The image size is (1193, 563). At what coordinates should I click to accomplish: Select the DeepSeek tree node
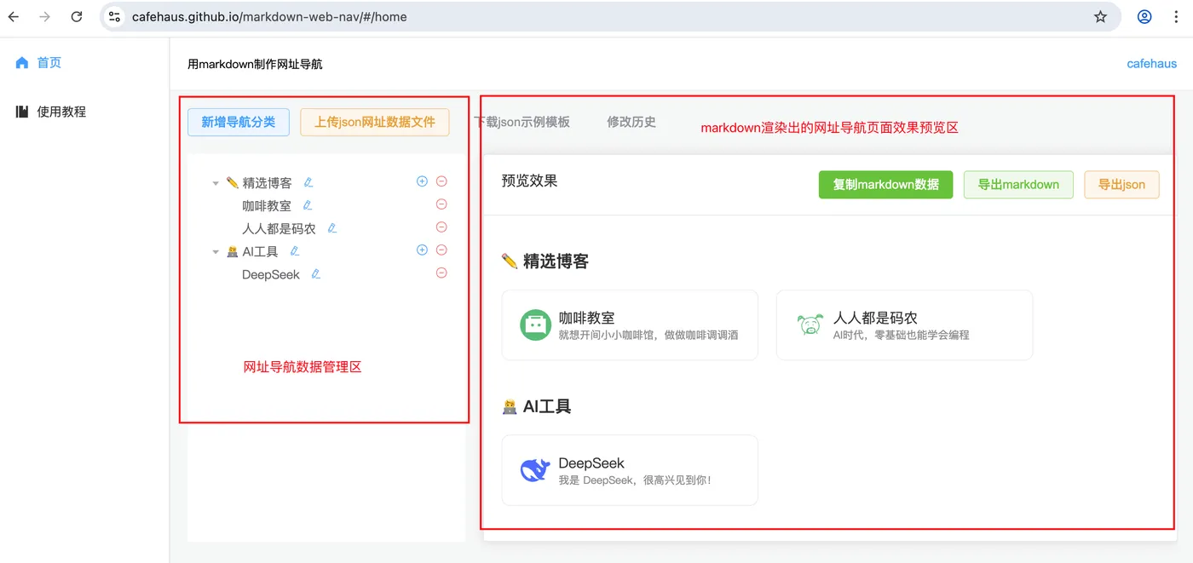271,275
